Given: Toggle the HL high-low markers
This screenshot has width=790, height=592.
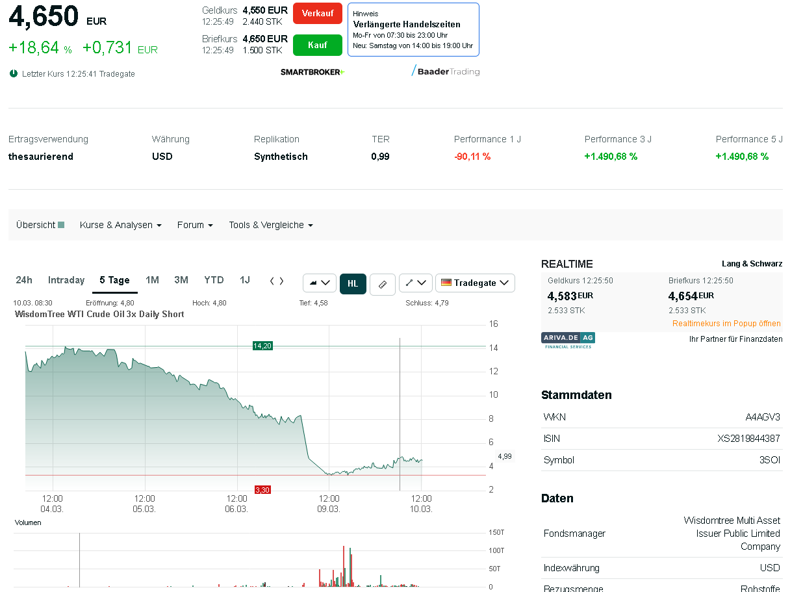Looking at the screenshot, I should (353, 283).
